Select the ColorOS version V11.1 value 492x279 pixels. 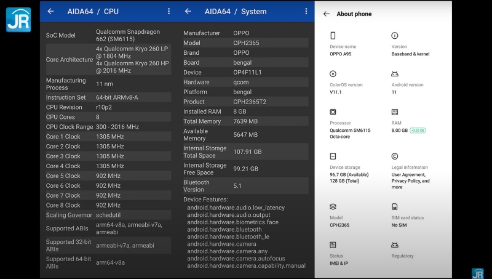[x=335, y=92]
